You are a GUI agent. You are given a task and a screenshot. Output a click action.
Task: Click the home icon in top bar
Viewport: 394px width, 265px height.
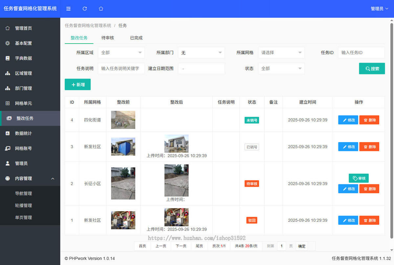point(101,9)
